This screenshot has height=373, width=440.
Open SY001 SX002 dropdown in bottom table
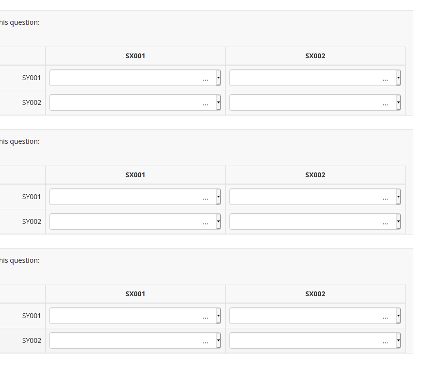pyautogui.click(x=315, y=316)
